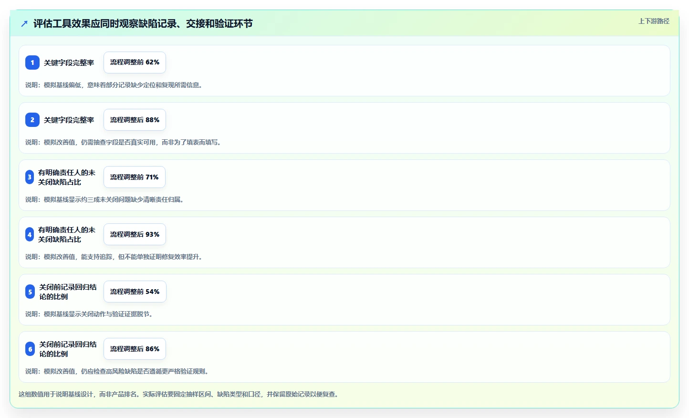The height and width of the screenshot is (418, 689).
Task: Click the 流程调整后 86% chip
Action: click(x=135, y=349)
